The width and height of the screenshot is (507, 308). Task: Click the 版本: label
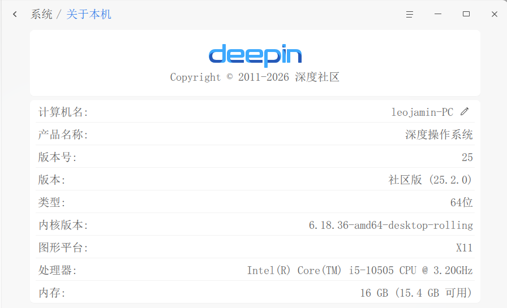(51, 180)
